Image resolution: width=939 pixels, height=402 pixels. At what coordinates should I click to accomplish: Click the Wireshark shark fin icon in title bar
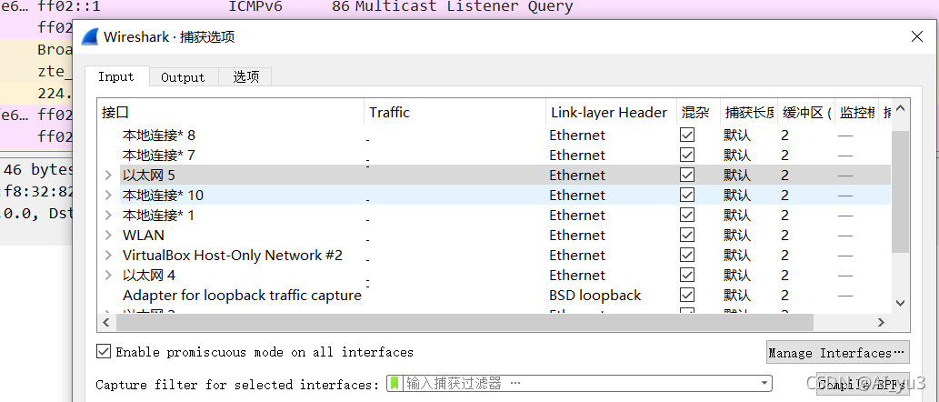(90, 36)
